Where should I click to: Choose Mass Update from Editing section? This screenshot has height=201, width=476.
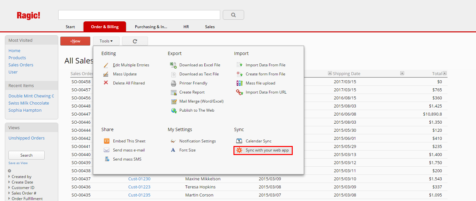[125, 74]
